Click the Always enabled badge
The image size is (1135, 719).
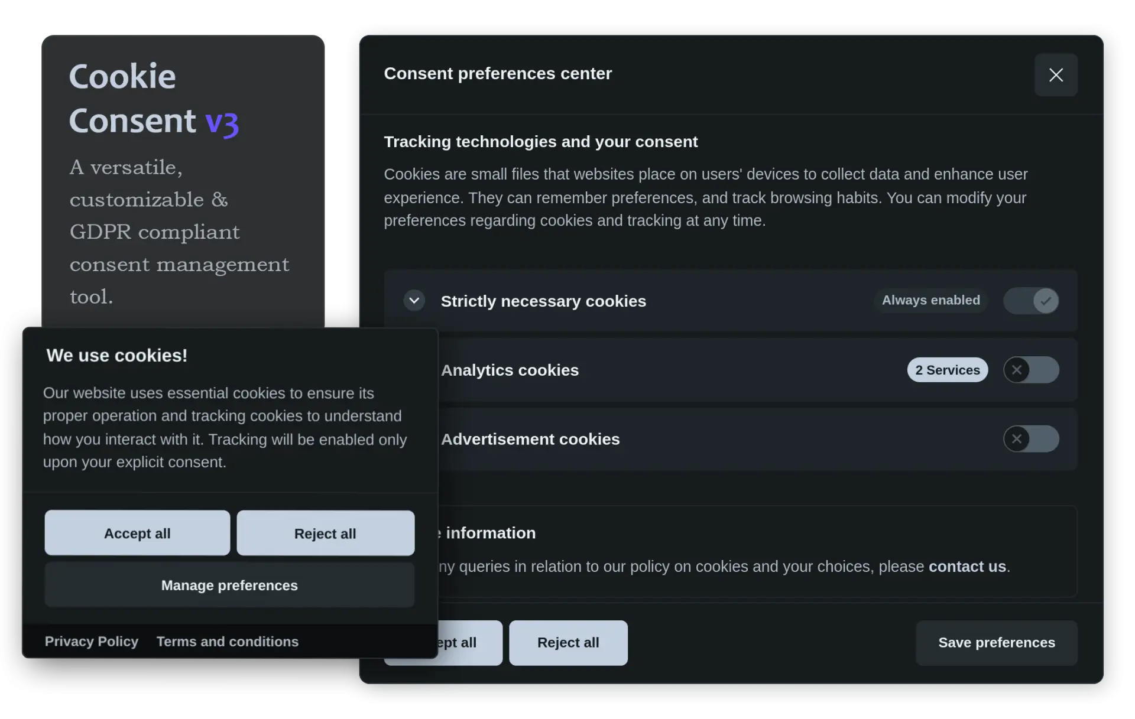pyautogui.click(x=930, y=300)
